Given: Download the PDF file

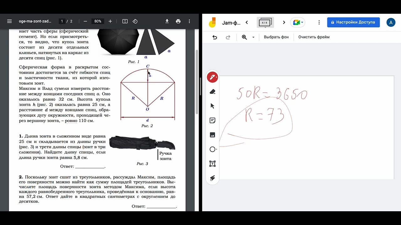Looking at the screenshot, I should [167, 21].
